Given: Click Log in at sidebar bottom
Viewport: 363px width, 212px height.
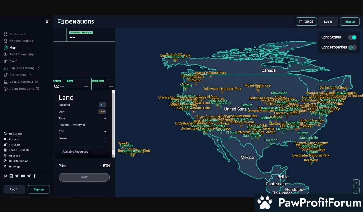Looking at the screenshot, I should click(14, 189).
